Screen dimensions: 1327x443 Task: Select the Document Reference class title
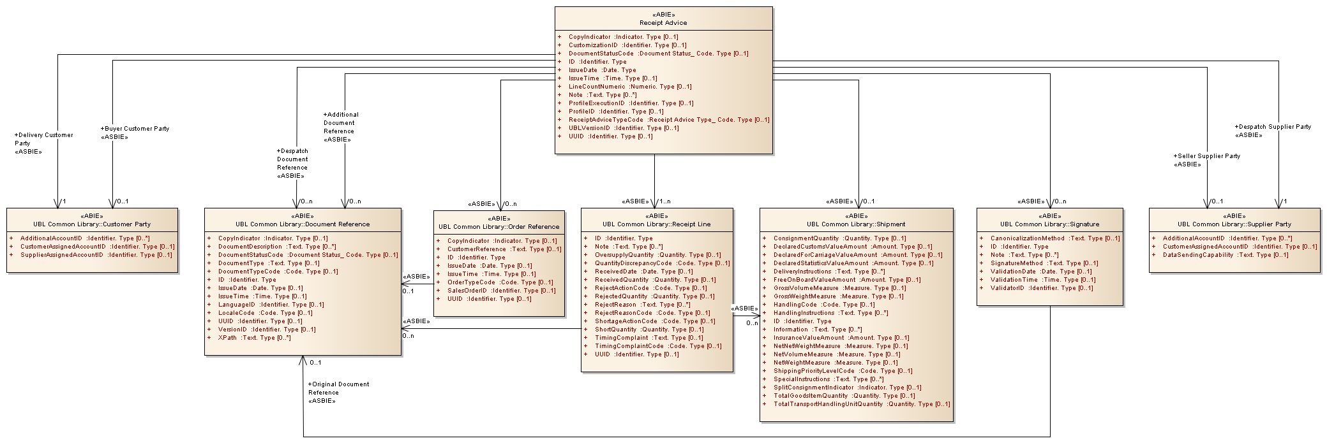[303, 224]
